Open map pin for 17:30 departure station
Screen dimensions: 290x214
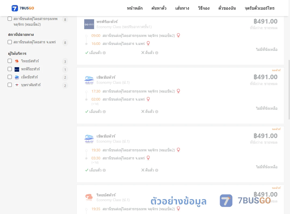[179, 91]
